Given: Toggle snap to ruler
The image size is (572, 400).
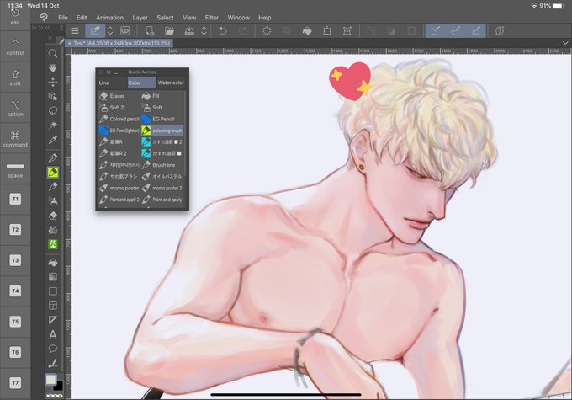Looking at the screenshot, I should pyautogui.click(x=435, y=31).
